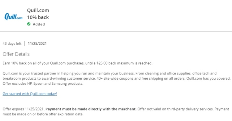This screenshot has width=232, height=121.
Task: Click the Offer Details heading
Action: click(x=16, y=54)
